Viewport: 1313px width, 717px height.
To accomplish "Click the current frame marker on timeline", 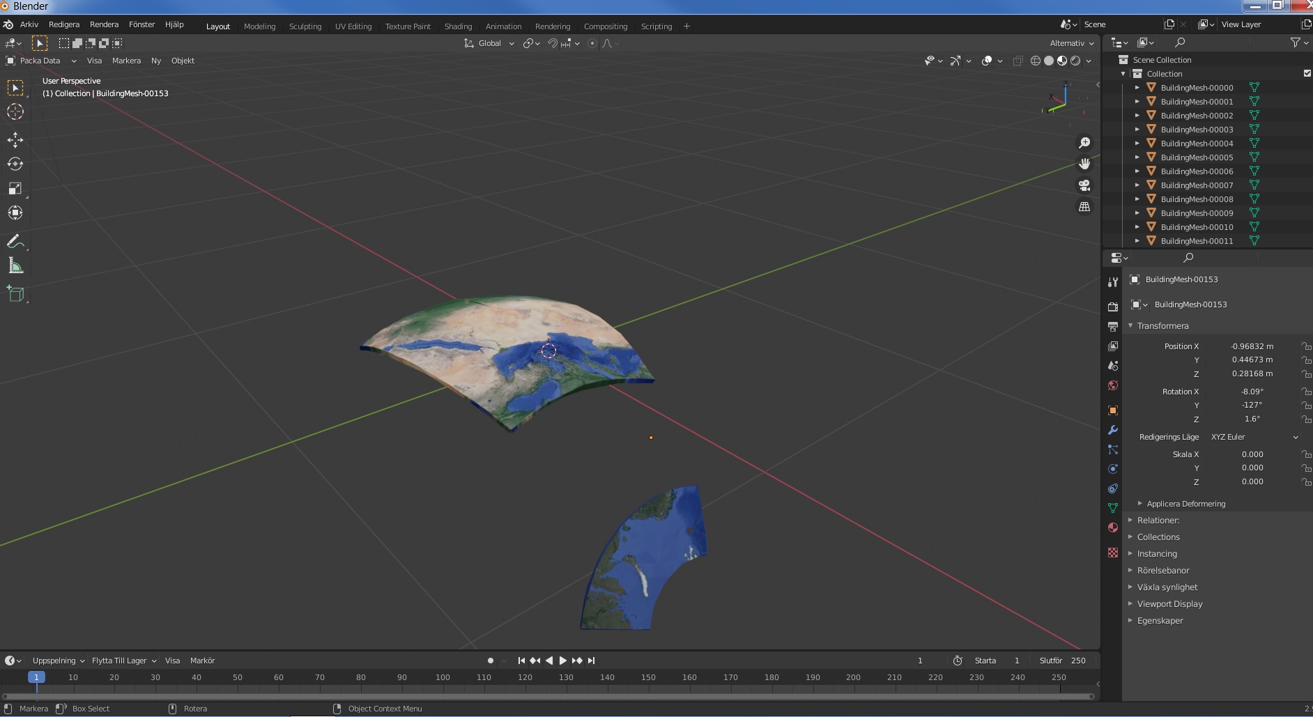I will point(36,677).
